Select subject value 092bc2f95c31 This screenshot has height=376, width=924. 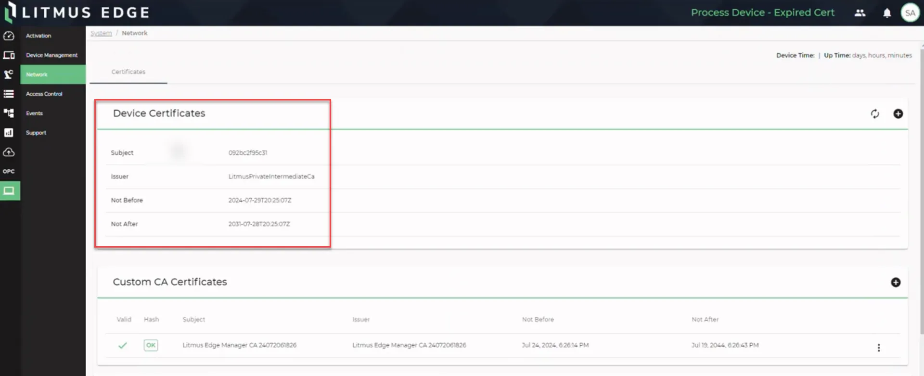pyautogui.click(x=248, y=153)
